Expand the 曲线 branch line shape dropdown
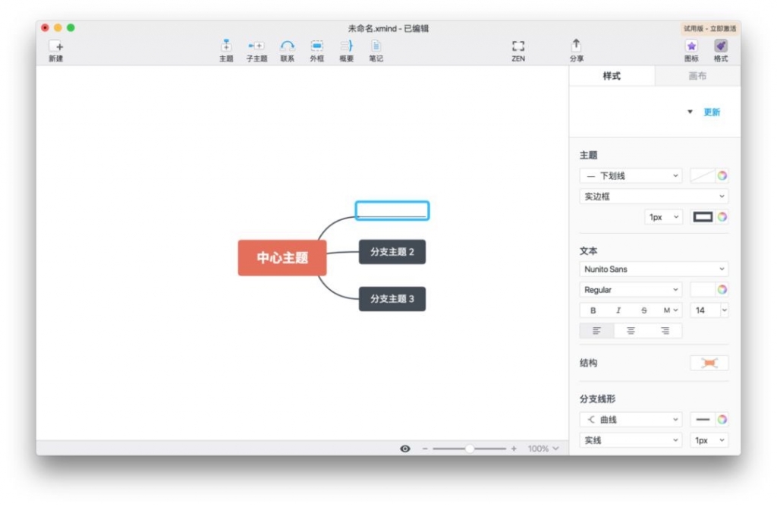The height and width of the screenshot is (507, 777). point(631,420)
